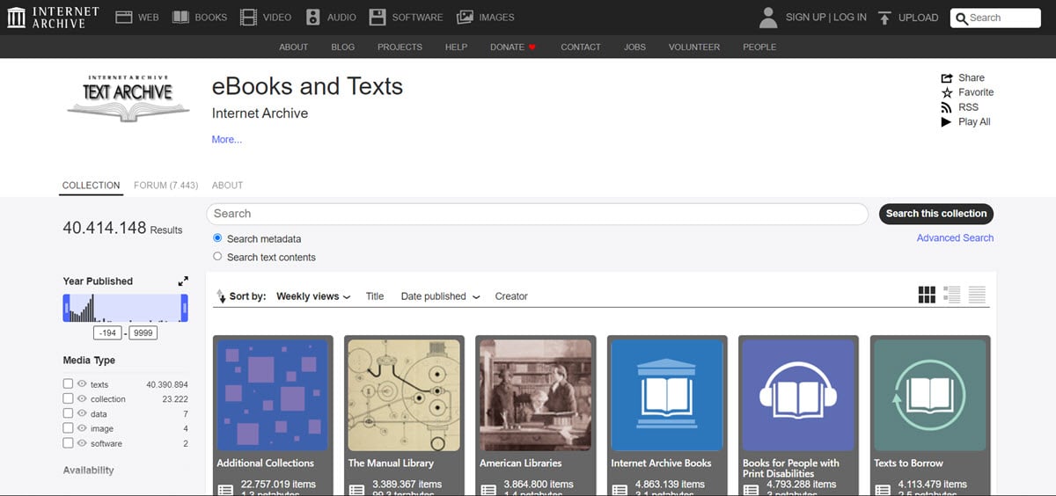Screen dimensions: 1056x496
Task: Click the Upload arrow icon
Action: (x=884, y=18)
